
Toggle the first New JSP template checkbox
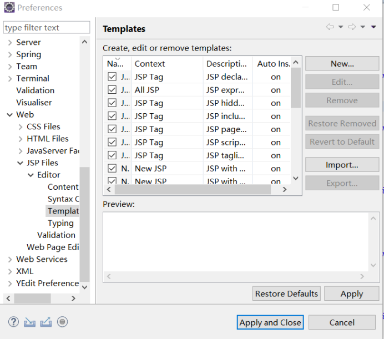coord(112,169)
